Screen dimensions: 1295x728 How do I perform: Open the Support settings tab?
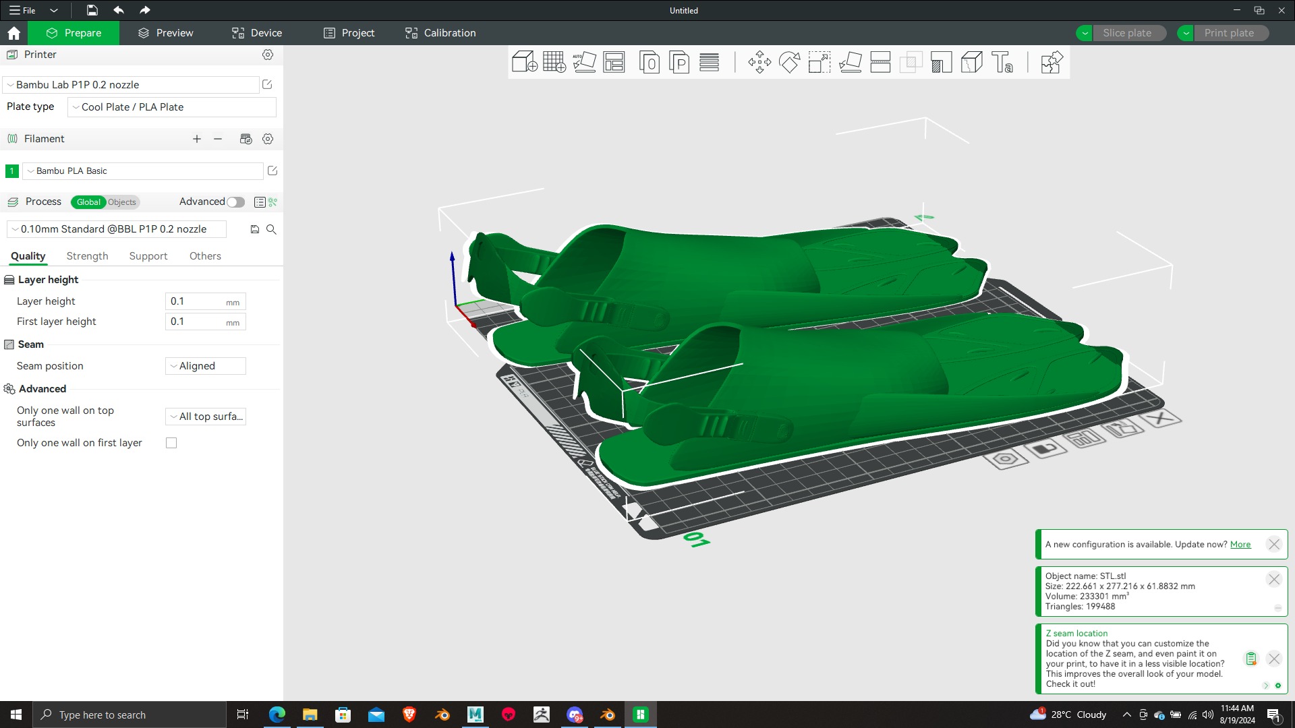(148, 256)
